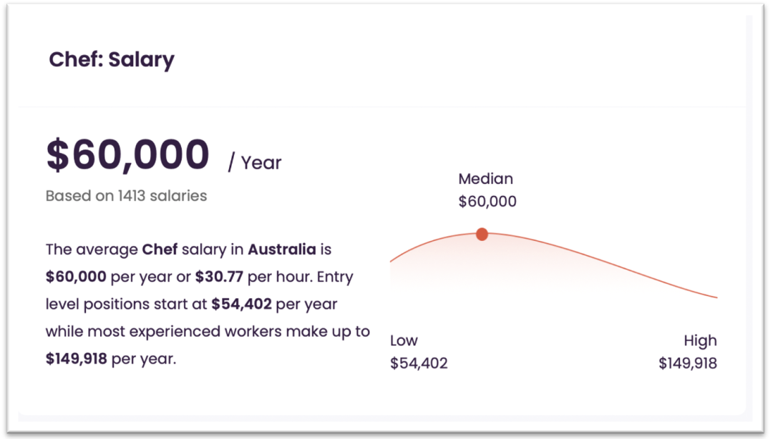Click the Low label under the chart
Screen dimensions: 773x439
[x=404, y=340]
